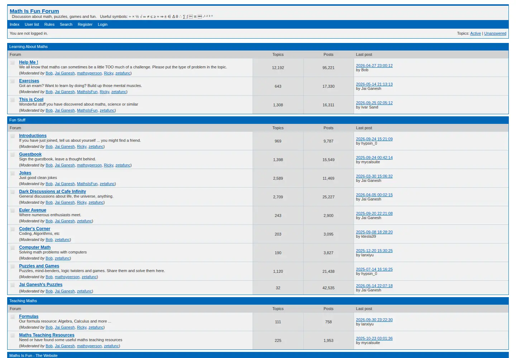This screenshot has width=516, height=358.
Task: Visit Jai Ganesh's Puzzles forum
Action: click(40, 285)
